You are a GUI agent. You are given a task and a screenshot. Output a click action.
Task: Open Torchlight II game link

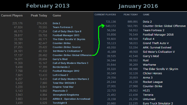(x=60, y=103)
